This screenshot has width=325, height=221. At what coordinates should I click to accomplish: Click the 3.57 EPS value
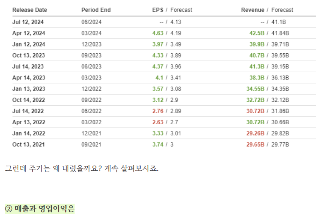pos(158,89)
